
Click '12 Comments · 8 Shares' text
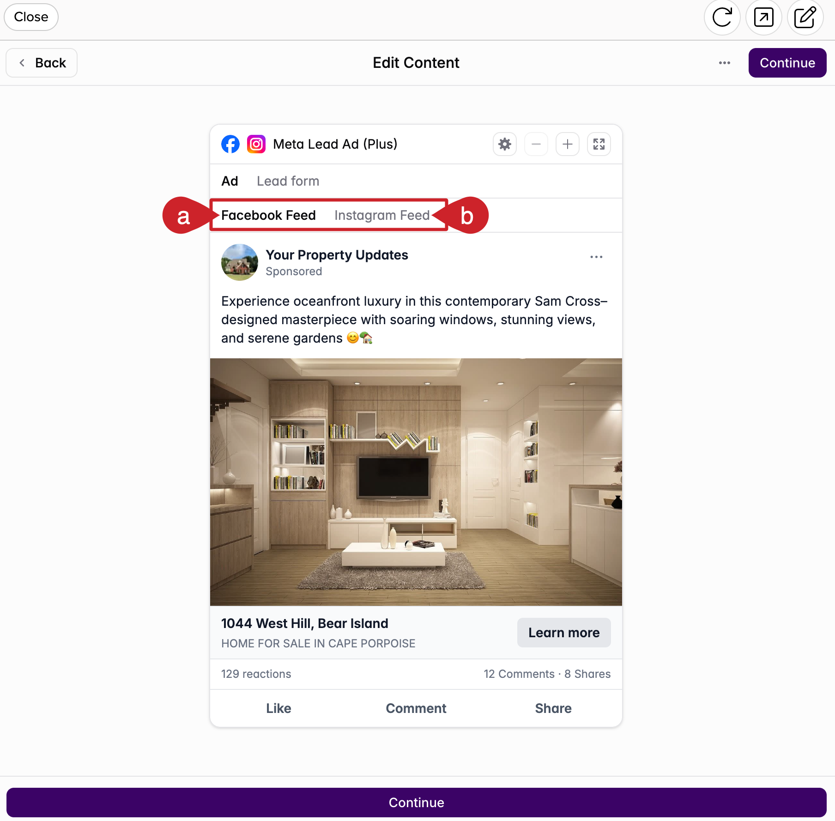(547, 674)
